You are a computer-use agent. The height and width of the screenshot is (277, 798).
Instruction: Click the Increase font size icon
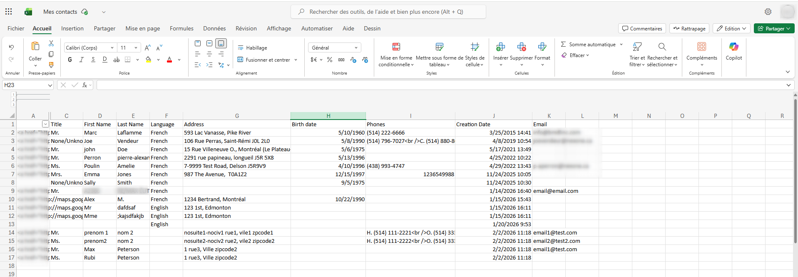click(147, 48)
